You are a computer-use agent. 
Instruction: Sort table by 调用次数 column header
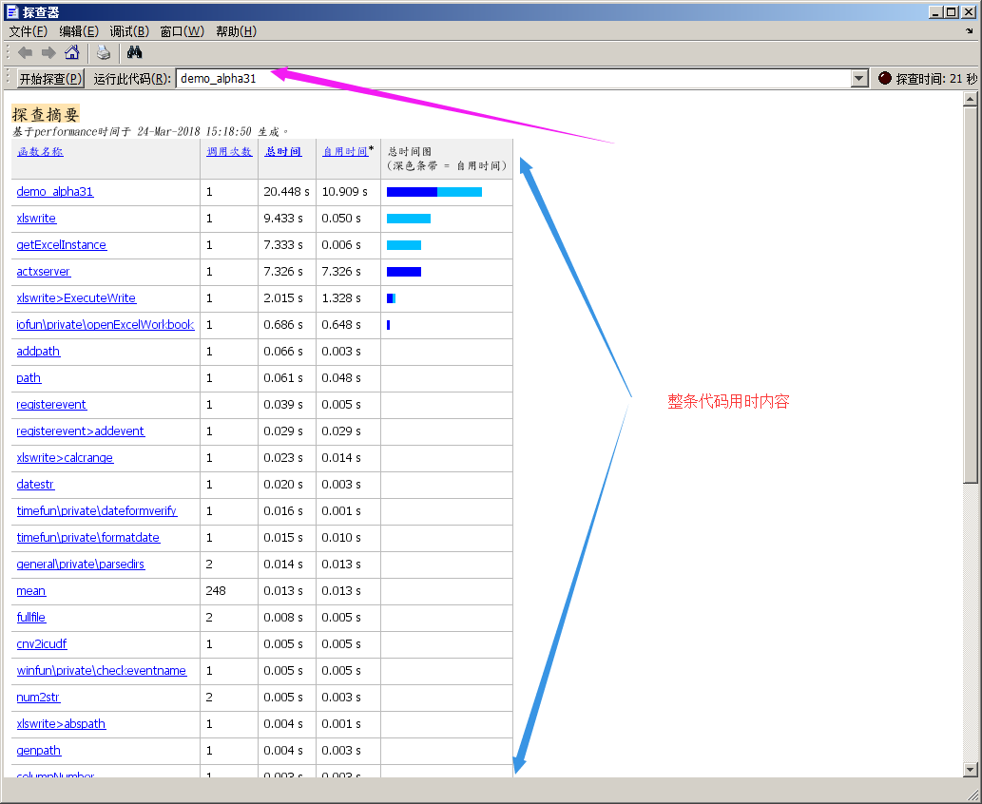(229, 152)
